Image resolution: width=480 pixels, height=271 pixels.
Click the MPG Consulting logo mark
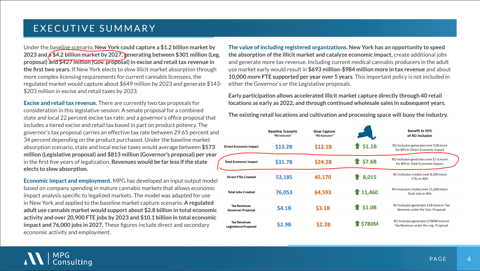(34, 259)
